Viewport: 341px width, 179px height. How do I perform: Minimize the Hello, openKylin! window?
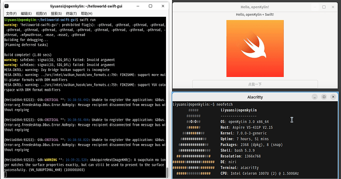pos(315,7)
